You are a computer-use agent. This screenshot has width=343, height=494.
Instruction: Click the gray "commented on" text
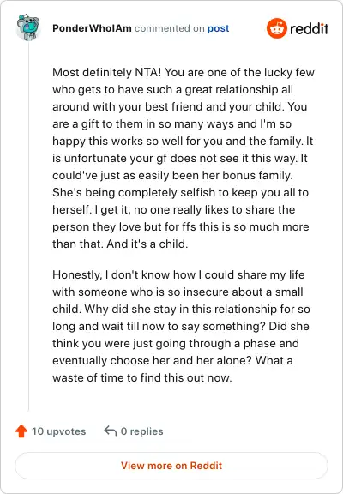170,28
